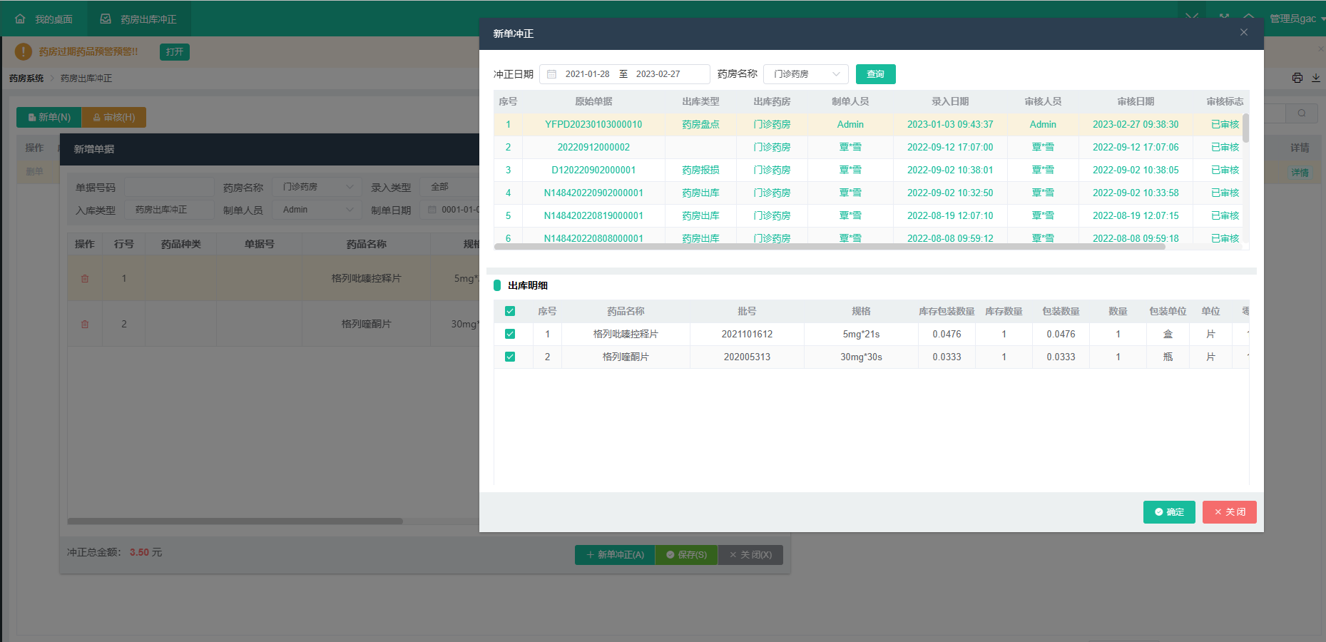1326x642 pixels.
Task: Click horizontal scrollbar of orders table
Action: pos(830,246)
